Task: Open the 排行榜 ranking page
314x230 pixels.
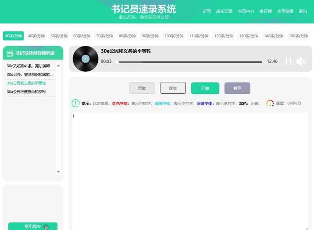Action: 265,11
